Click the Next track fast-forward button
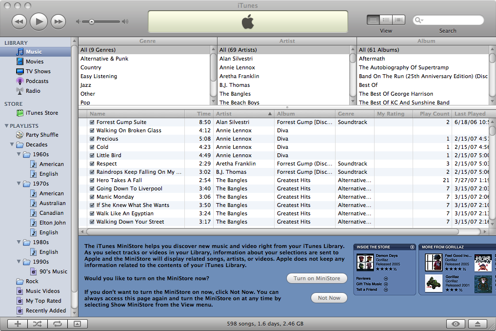Screen dimensions: 496x331 point(58,21)
